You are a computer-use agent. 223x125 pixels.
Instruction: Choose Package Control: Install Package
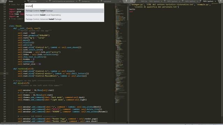(64, 11)
